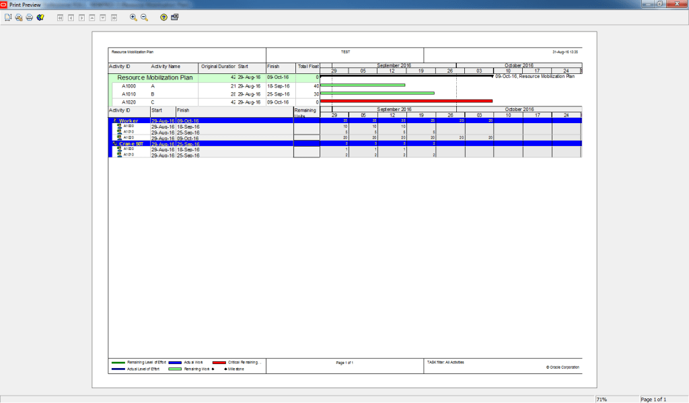Collapse the Crane 50T resource group
Image resolution: width=689 pixels, height=403 pixels.
tap(114, 144)
